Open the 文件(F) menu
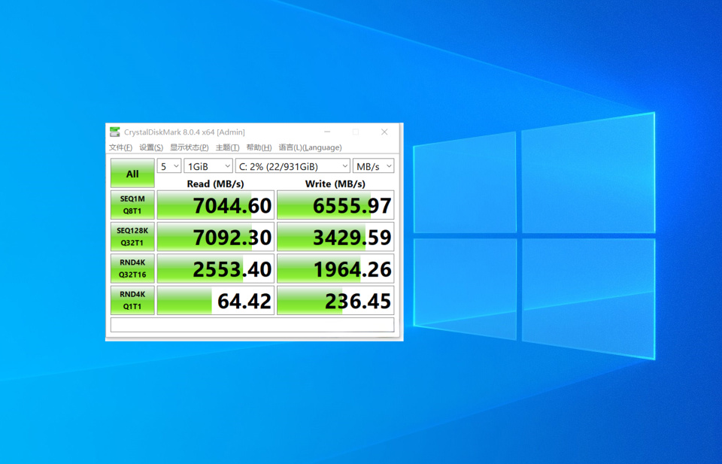The height and width of the screenshot is (464, 722). [120, 147]
